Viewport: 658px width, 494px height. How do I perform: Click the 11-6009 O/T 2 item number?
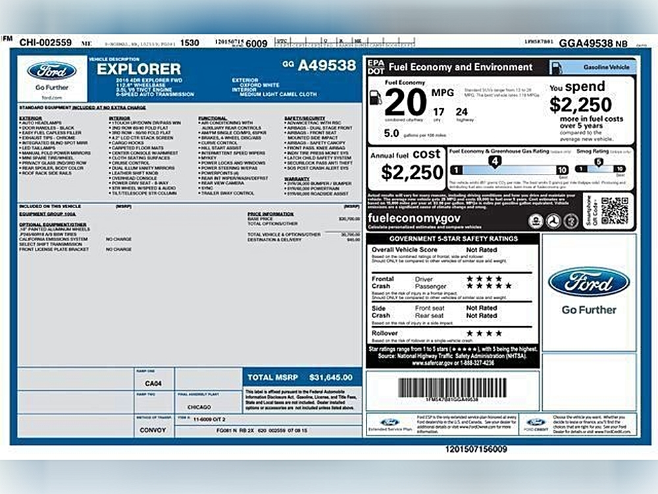point(209,419)
